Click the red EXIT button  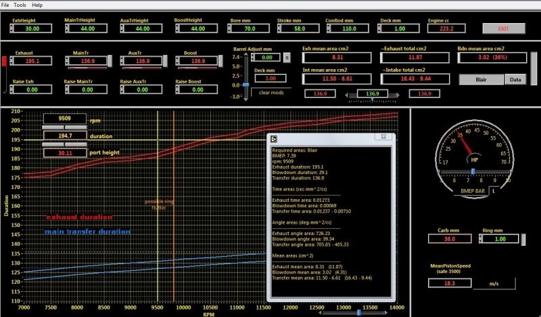(503, 28)
